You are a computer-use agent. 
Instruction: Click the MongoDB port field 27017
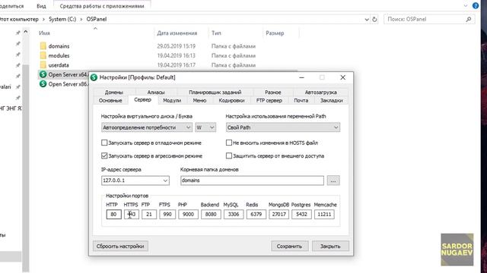[279, 214]
